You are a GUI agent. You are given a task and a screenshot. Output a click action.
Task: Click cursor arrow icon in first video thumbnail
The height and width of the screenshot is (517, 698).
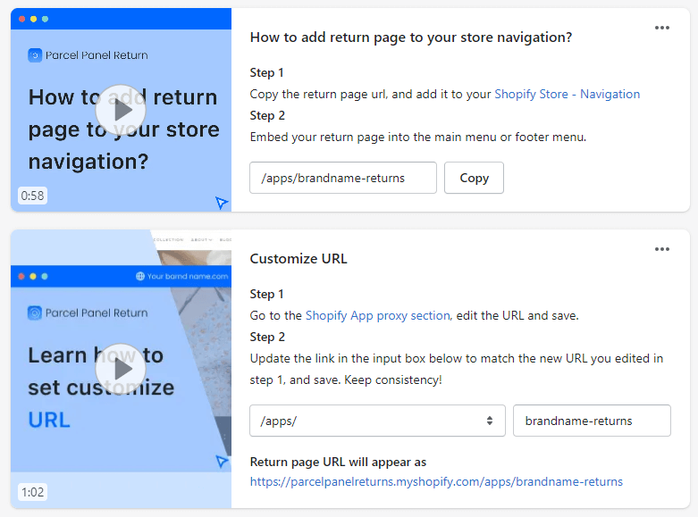coord(222,203)
